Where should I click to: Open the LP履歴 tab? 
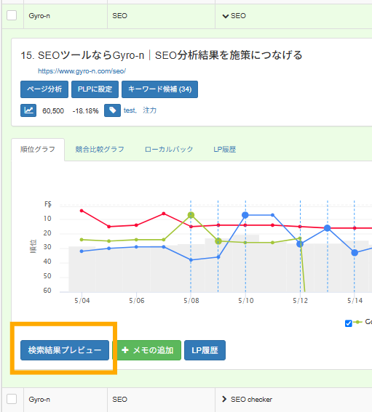tap(224, 149)
